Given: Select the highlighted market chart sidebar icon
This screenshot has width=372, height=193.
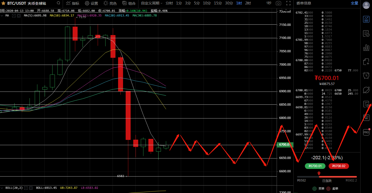Looking at the screenshot, I should click(366, 19).
